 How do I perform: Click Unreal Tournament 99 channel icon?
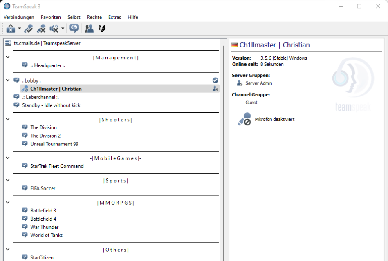pos(25,143)
